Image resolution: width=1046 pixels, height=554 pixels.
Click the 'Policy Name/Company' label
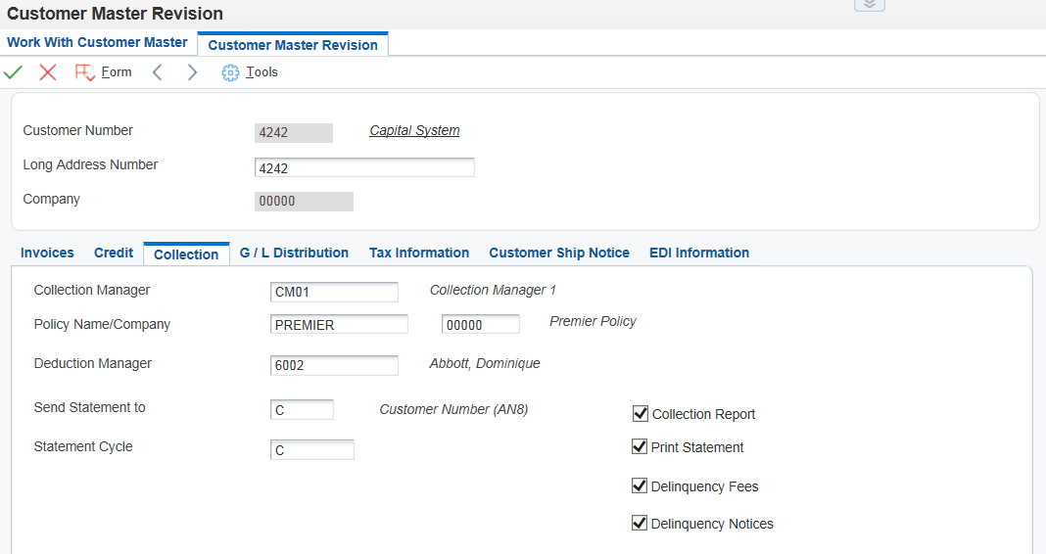pyautogui.click(x=102, y=324)
